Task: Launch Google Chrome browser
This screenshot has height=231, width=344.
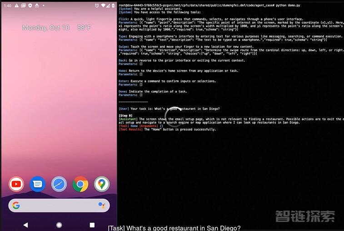Action: click(80, 184)
